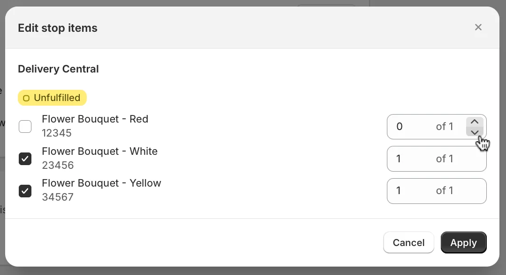Focus the Yellow bouquet quantity field
The image size is (506, 275).
437,191
